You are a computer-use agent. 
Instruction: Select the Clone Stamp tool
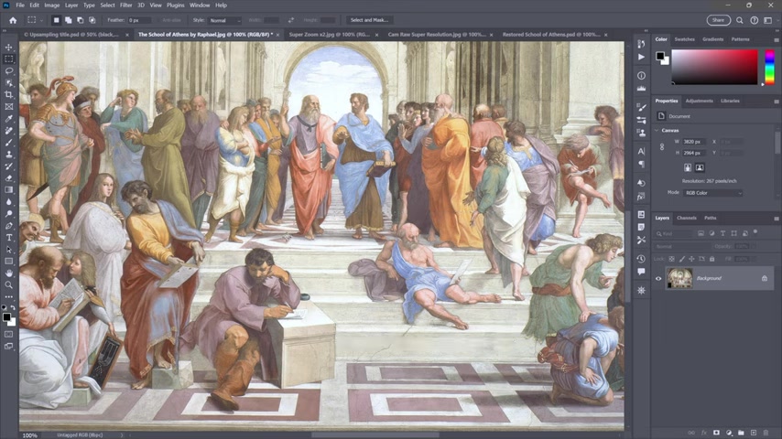pyautogui.click(x=9, y=155)
